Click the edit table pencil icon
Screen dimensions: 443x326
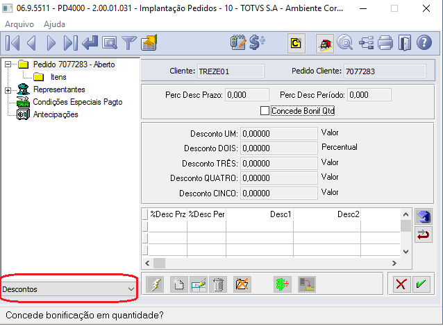tap(199, 284)
